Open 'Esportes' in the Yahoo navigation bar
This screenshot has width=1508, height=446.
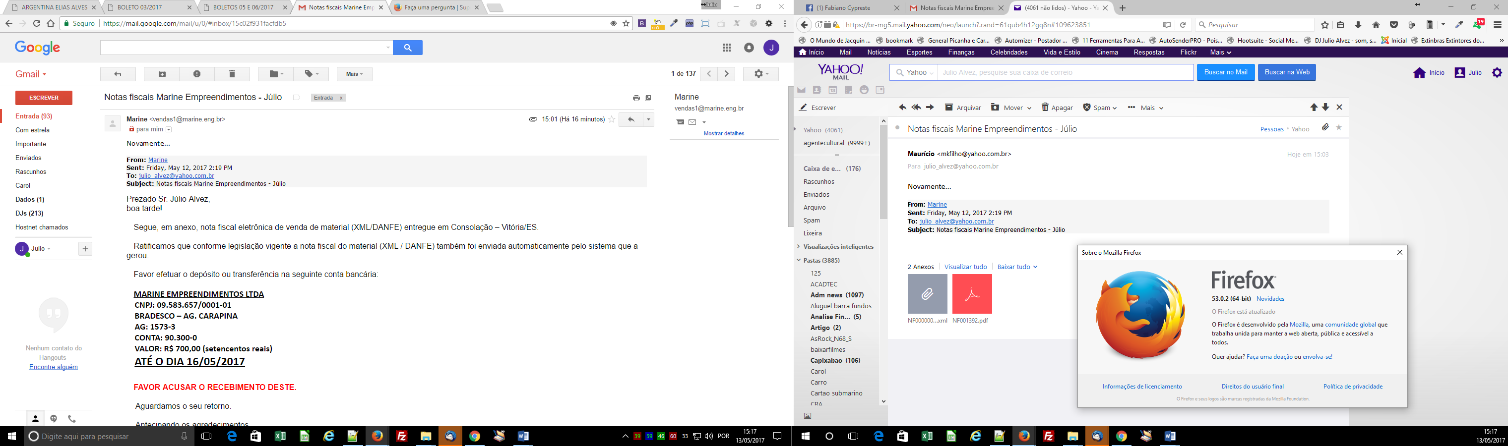(x=919, y=53)
